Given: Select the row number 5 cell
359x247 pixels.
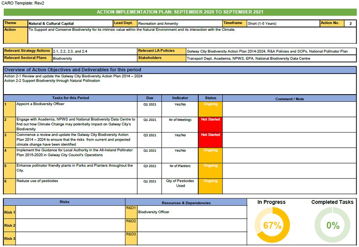Looking at the screenshot, I should [9, 171].
